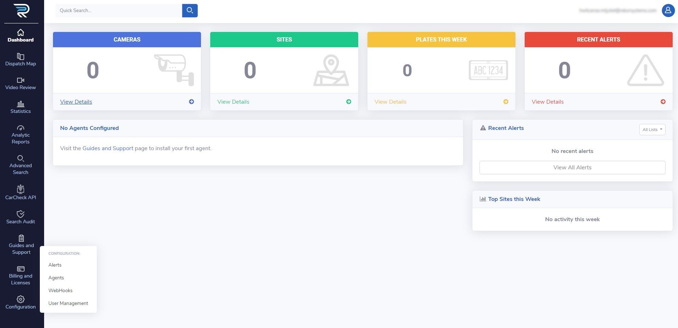Open Analytic Reports from sidebar
This screenshot has width=678, height=328.
21,135
